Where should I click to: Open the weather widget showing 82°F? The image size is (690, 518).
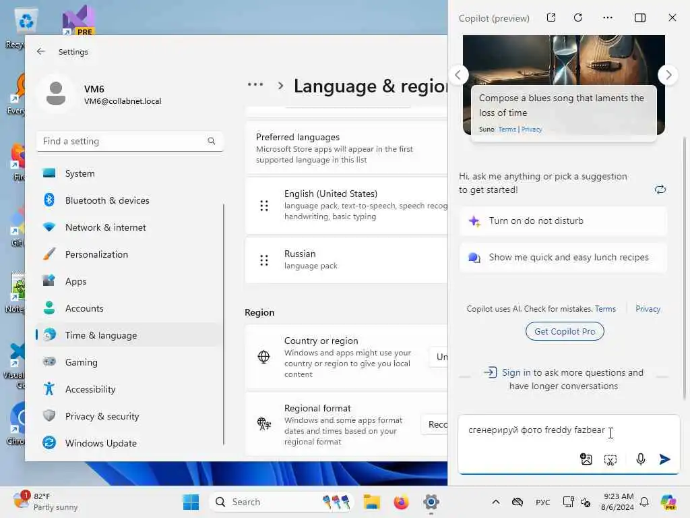coord(45,502)
